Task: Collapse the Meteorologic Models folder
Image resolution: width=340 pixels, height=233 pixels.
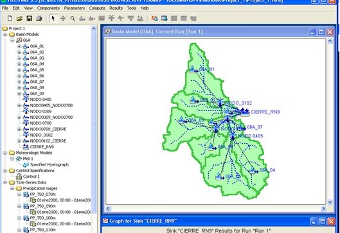Action: click(x=5, y=153)
